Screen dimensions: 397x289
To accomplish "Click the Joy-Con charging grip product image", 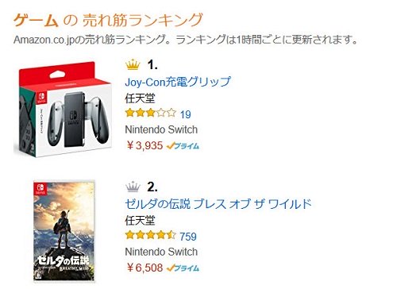I will [x=64, y=110].
